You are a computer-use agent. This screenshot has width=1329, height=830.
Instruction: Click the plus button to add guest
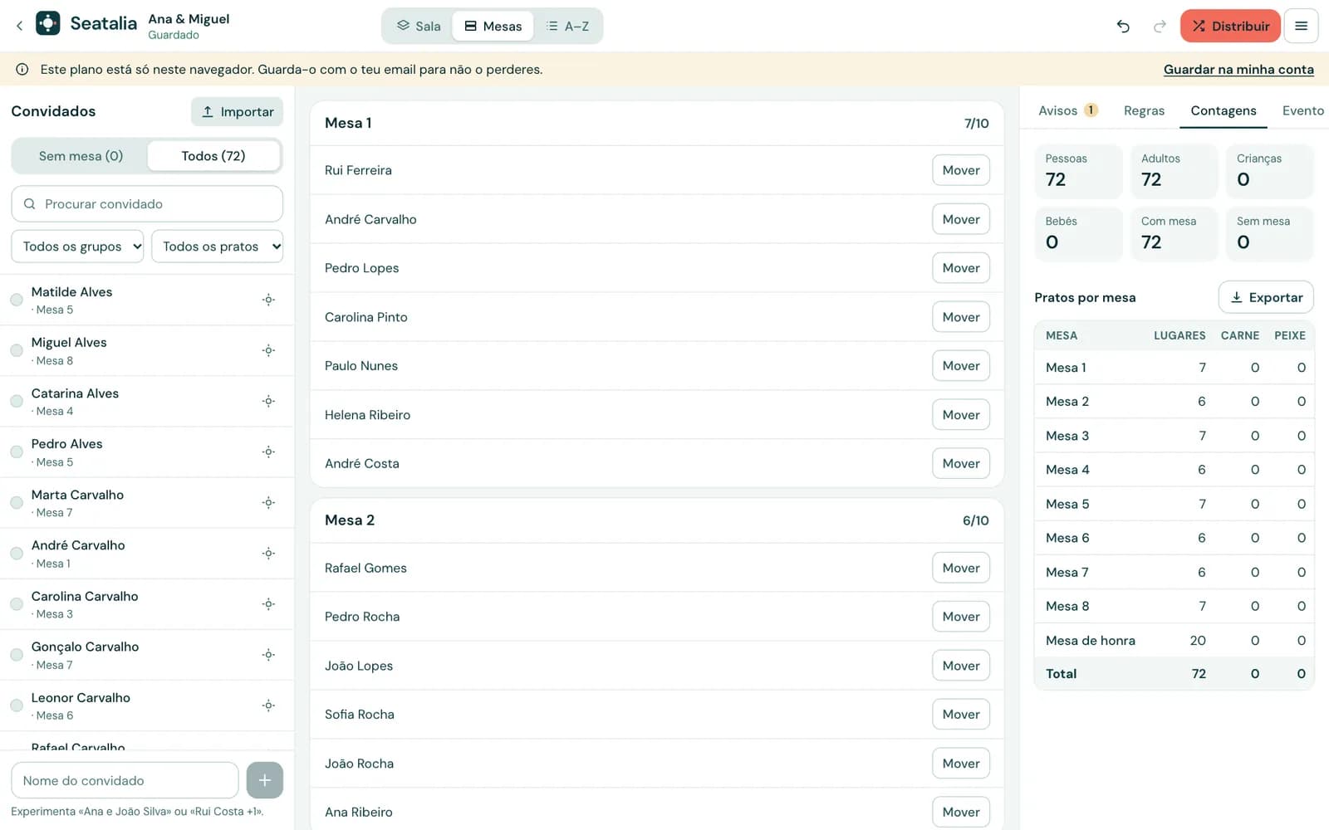[264, 780]
